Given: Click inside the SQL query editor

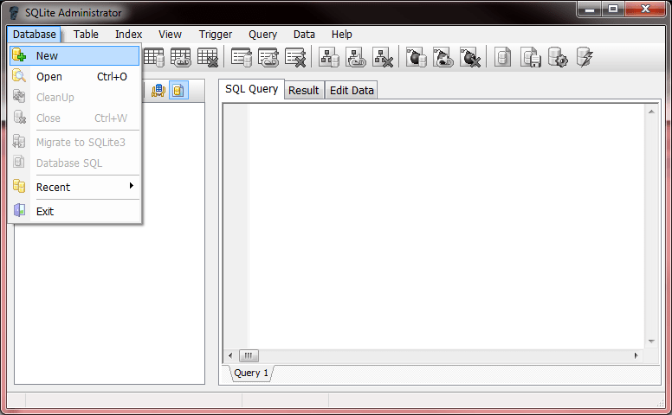Looking at the screenshot, I should point(446,226).
